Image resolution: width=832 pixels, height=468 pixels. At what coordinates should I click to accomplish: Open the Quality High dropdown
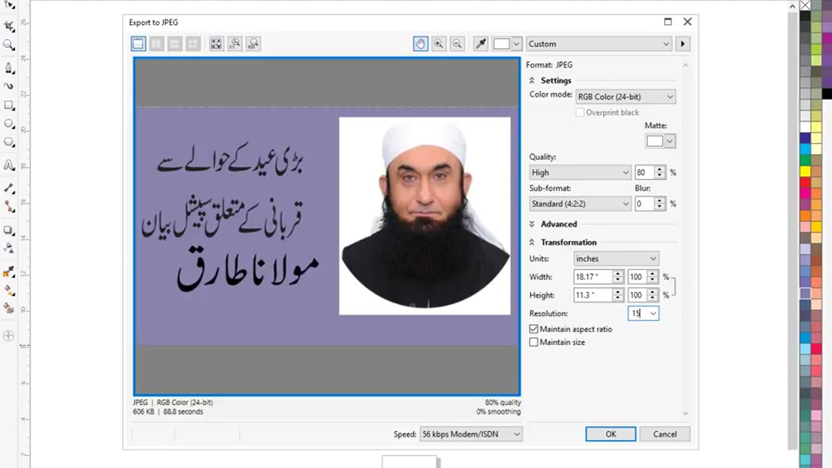[x=580, y=172]
